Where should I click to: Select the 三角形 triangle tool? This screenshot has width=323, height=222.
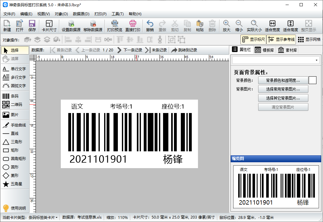15,142
